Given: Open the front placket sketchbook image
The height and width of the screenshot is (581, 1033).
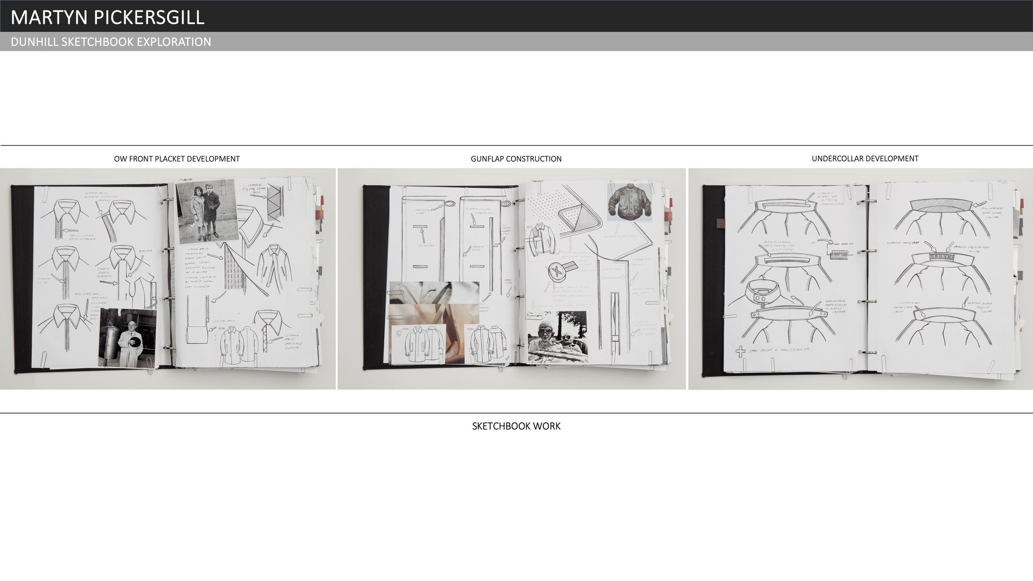Looking at the screenshot, I should point(167,279).
